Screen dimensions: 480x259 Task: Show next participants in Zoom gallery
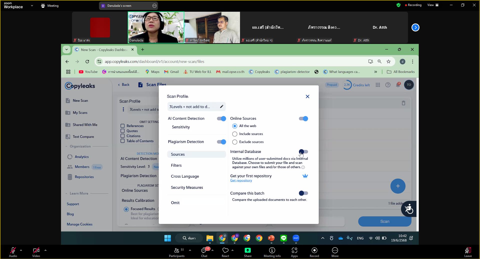coord(415,27)
